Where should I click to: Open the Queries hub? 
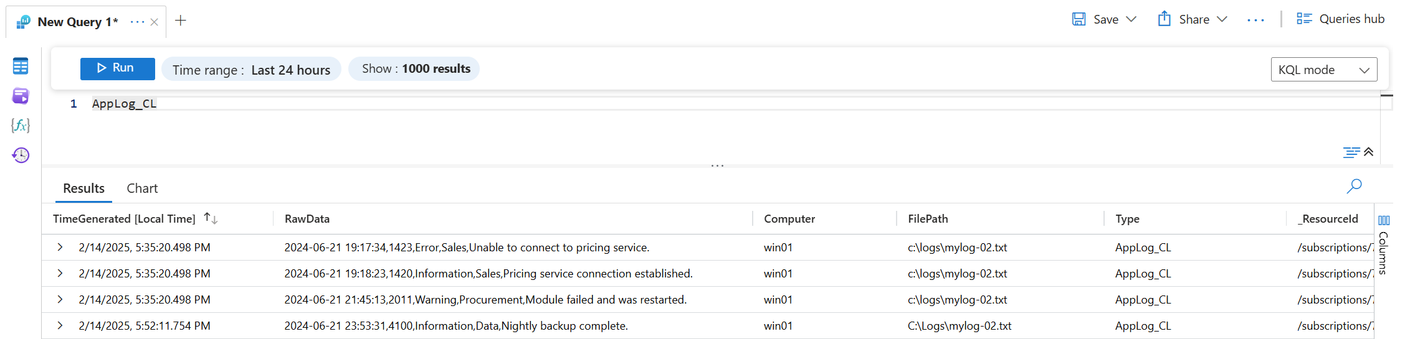click(1341, 19)
